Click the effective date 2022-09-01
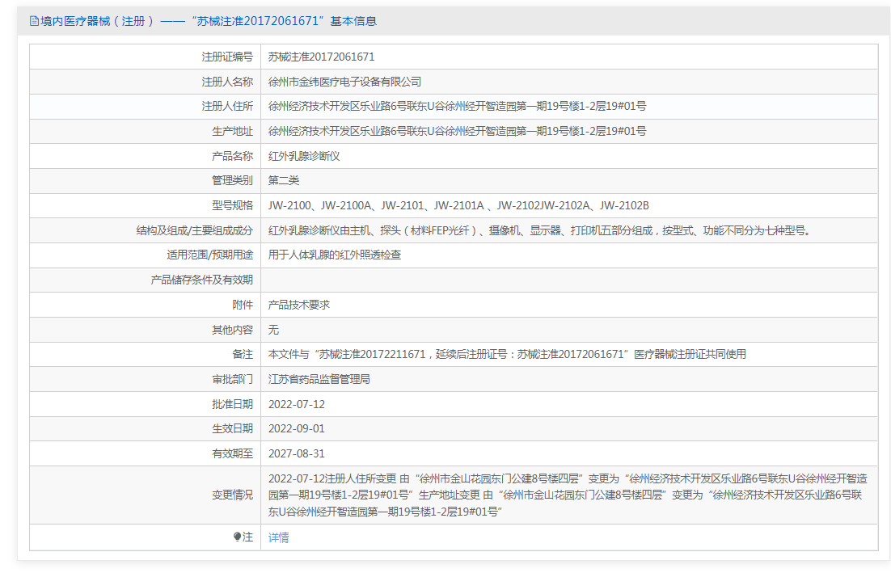891x573 pixels. [296, 428]
